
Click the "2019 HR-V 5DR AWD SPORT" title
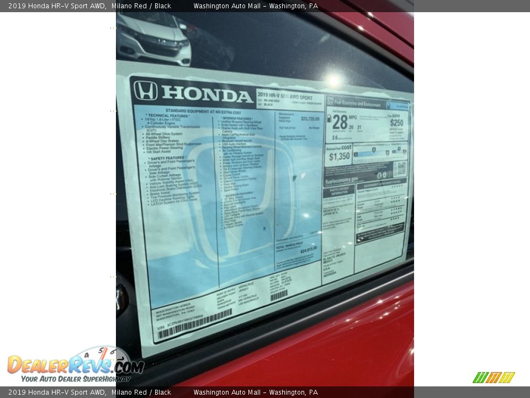pyautogui.click(x=285, y=95)
